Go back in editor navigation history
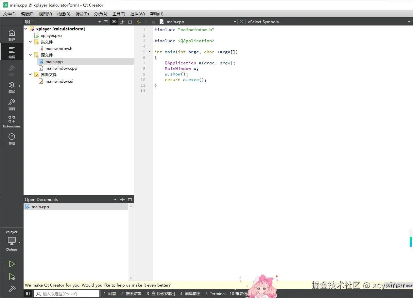The height and width of the screenshot is (298, 413). (x=139, y=22)
